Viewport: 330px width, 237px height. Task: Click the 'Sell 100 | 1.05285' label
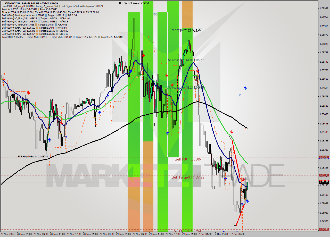[188, 159]
